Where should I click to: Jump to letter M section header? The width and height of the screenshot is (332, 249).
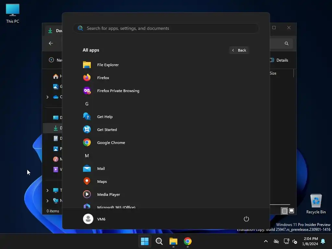pyautogui.click(x=87, y=156)
